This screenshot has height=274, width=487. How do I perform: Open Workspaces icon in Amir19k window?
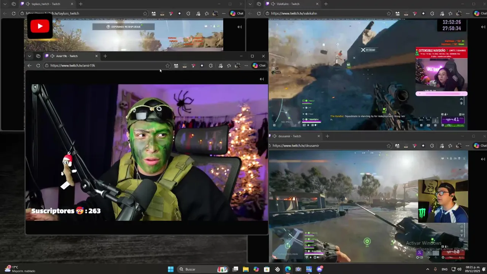click(x=38, y=56)
